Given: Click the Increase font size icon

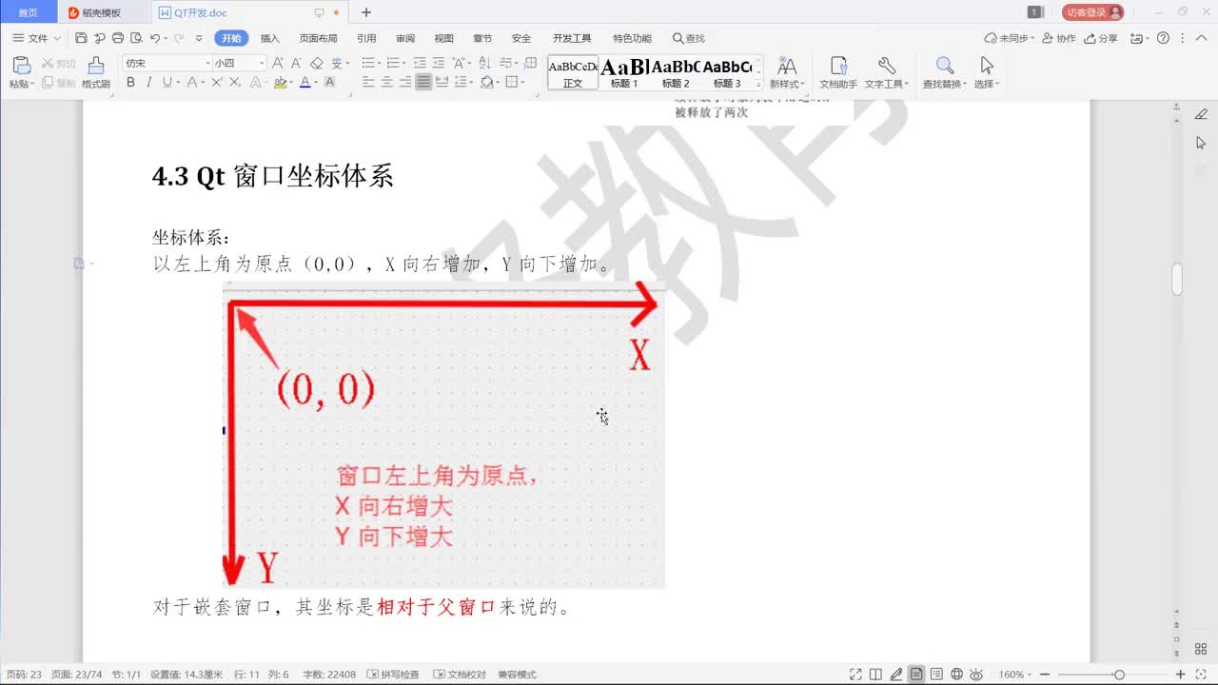Looking at the screenshot, I should coord(278,63).
